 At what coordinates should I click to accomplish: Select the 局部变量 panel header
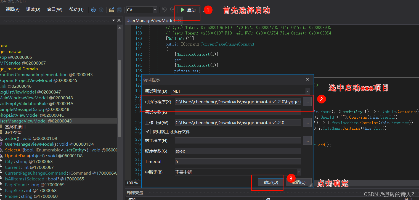tap(135, 193)
